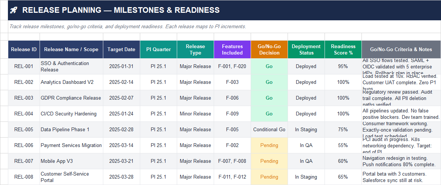The height and width of the screenshot is (185, 441).
Task: Select cell REL-004
Action: [x=24, y=114]
